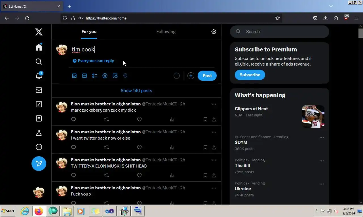Open More circle icon in sidebar
This screenshot has height=217, width=363.
[39, 147]
